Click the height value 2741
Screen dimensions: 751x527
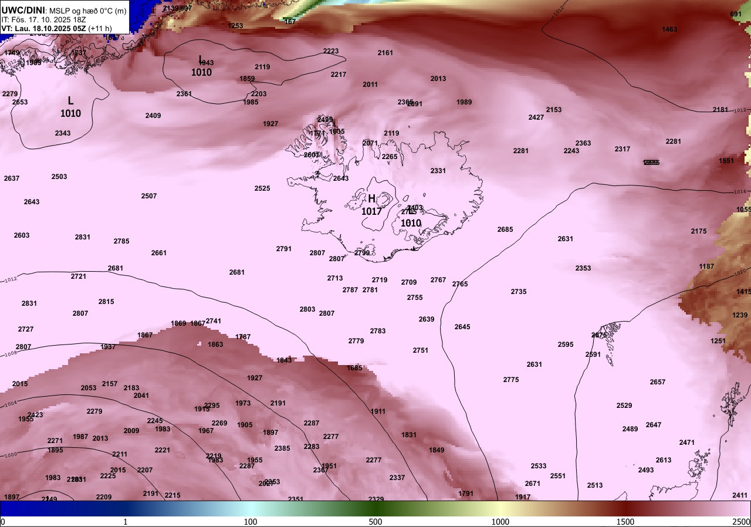pos(214,322)
